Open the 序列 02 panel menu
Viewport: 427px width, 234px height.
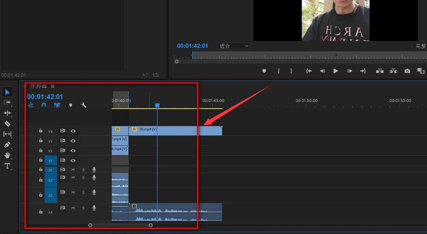(52, 86)
